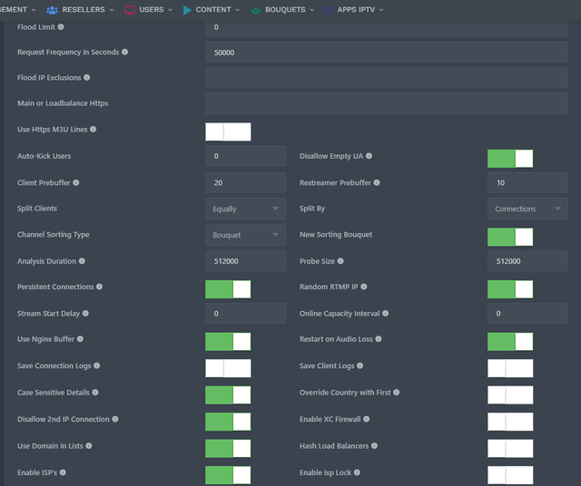This screenshot has height=486, width=581.
Task: Show info for Use Nginx Buffer
Action: 80,339
